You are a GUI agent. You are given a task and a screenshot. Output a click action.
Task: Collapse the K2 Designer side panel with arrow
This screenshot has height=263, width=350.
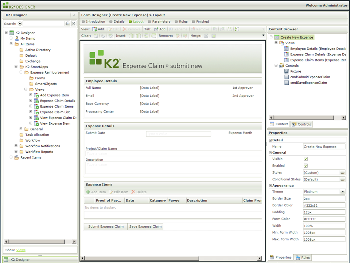(x=74, y=15)
